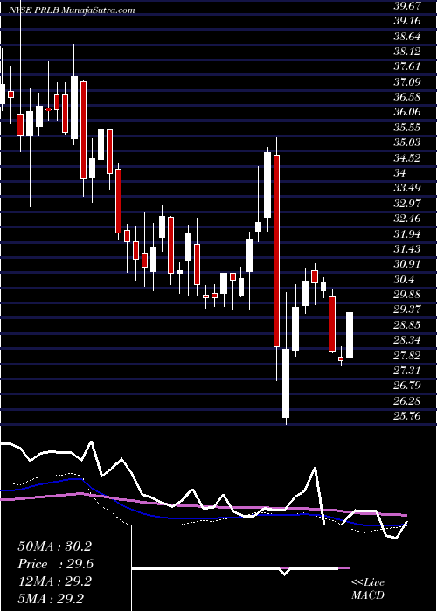Select the 26.28 price axis label
Image resolution: width=437 pixels, height=612 pixels.
click(407, 400)
